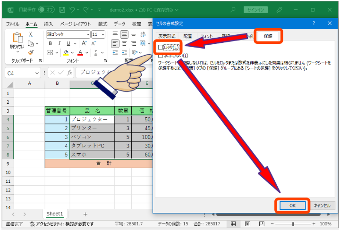Click the Save floppy disk icon
Screen dimensions: 340x230
(x=62, y=9)
